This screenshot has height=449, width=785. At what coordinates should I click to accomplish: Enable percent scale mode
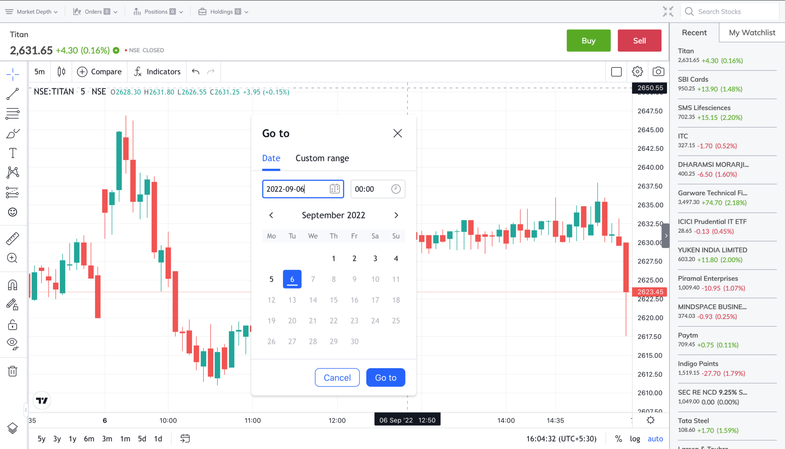point(618,439)
